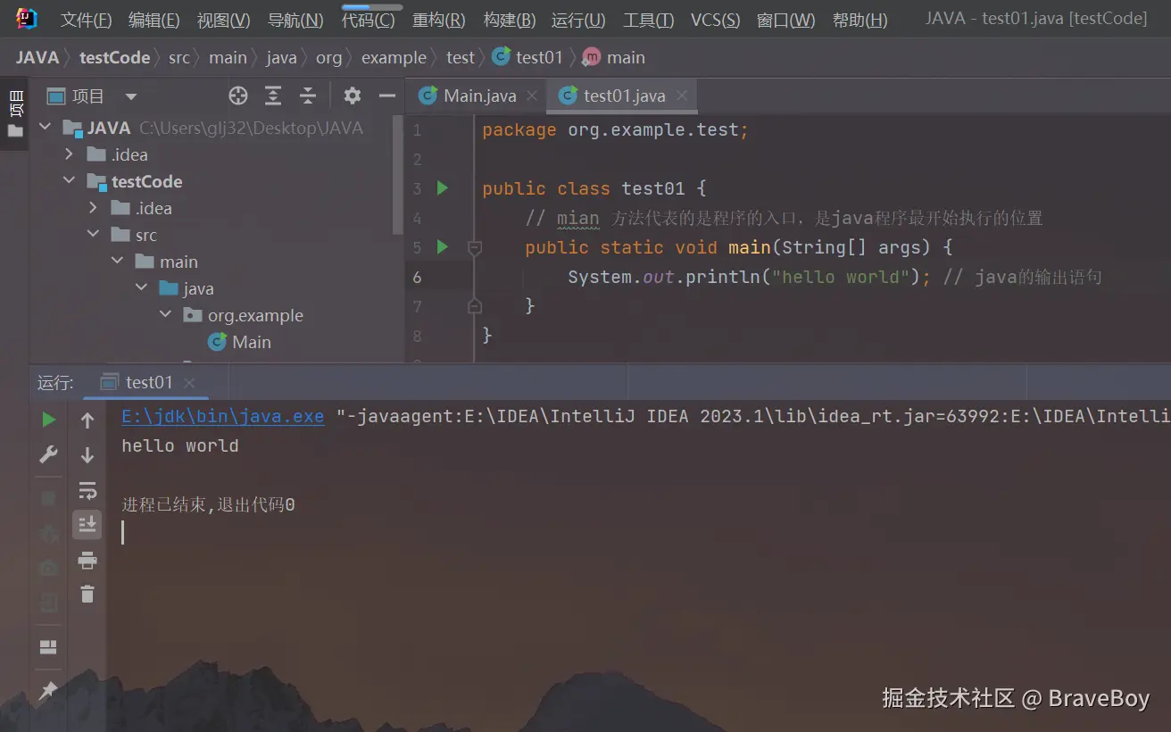
Task: Rerun test01 with green play icon
Action: point(48,420)
